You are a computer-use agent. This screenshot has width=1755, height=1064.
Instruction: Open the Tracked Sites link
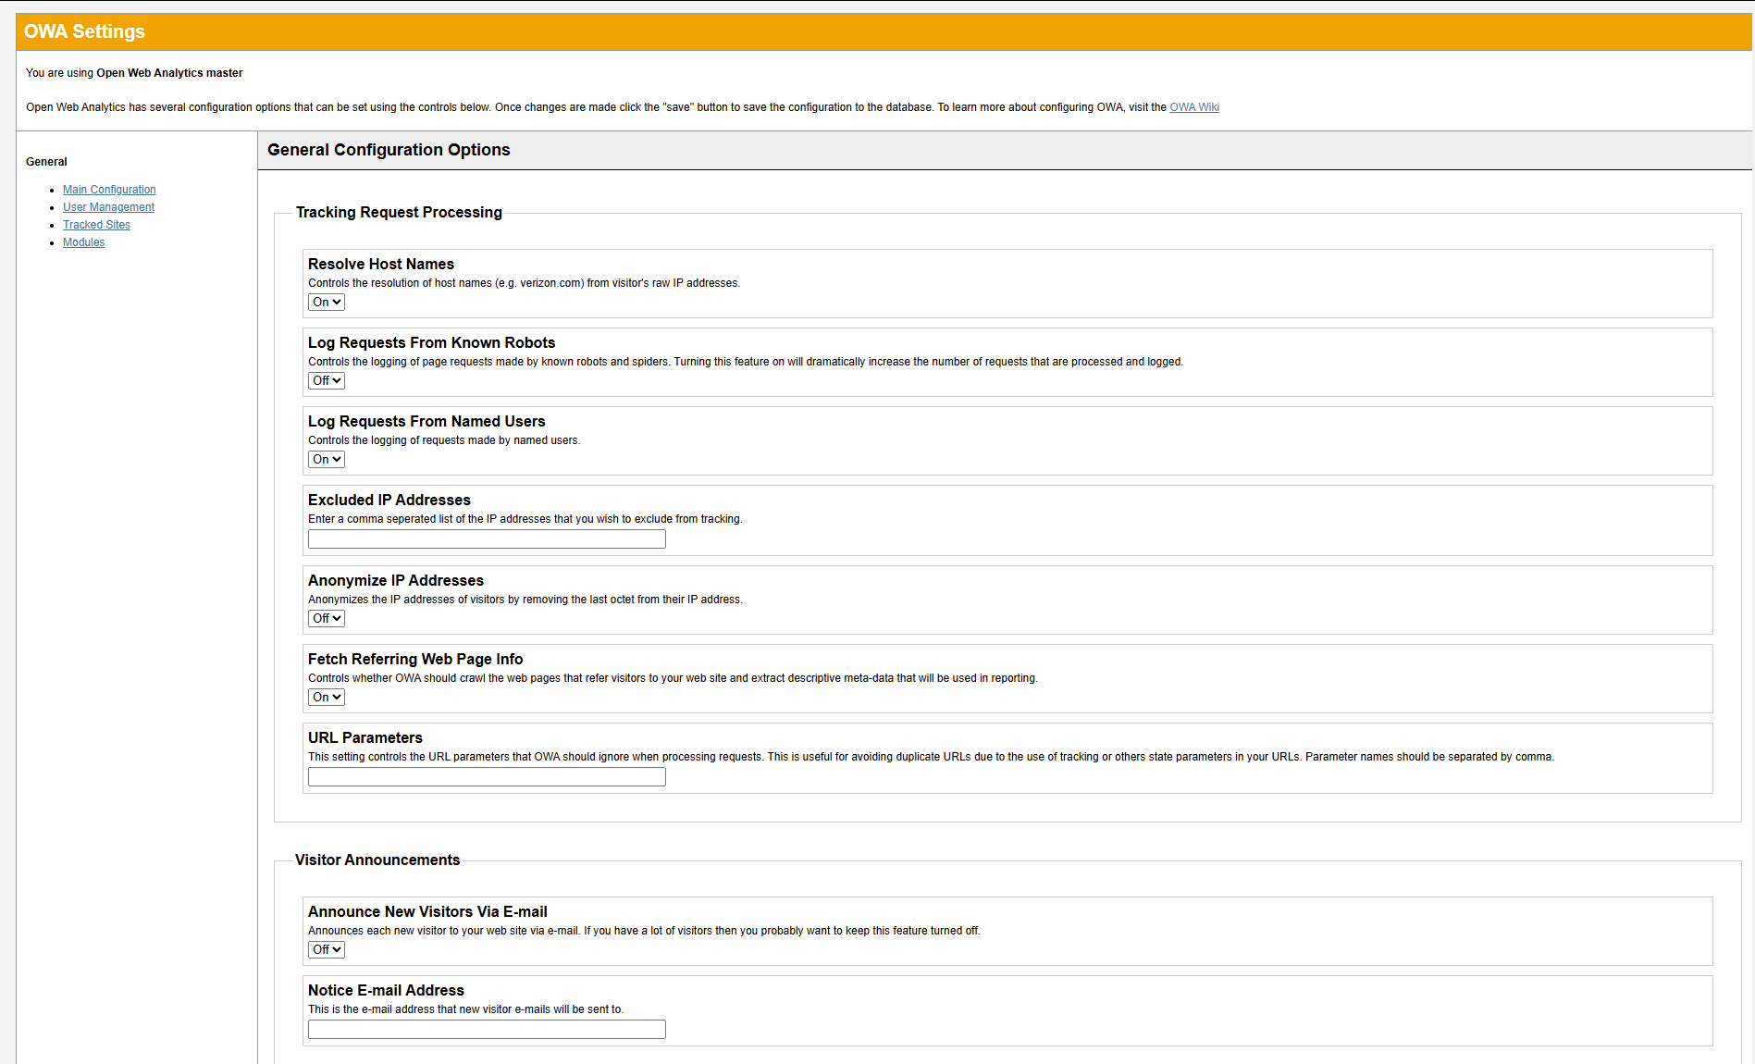pyautogui.click(x=96, y=225)
